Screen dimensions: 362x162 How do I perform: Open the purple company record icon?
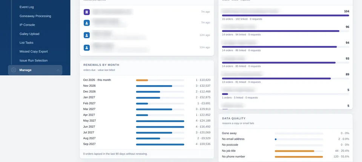point(87,12)
